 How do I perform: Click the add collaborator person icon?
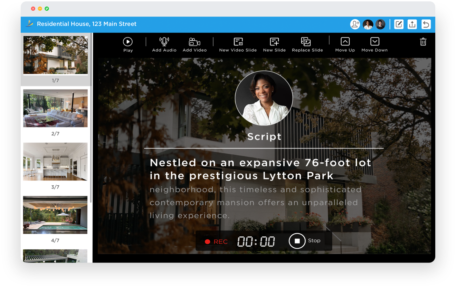[x=355, y=24]
